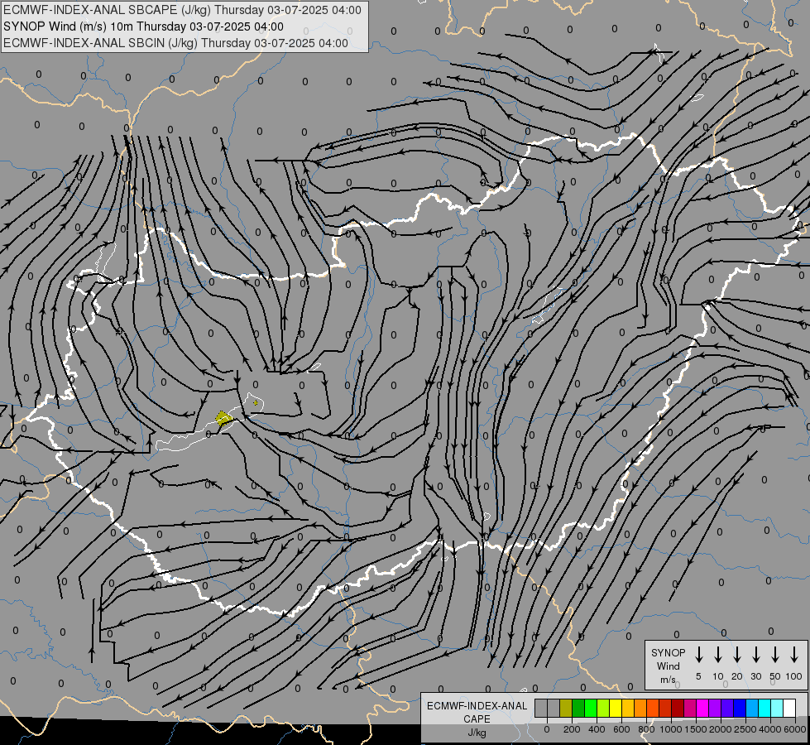
Task: Click the wind arrow above the 50 label
Action: point(775,655)
